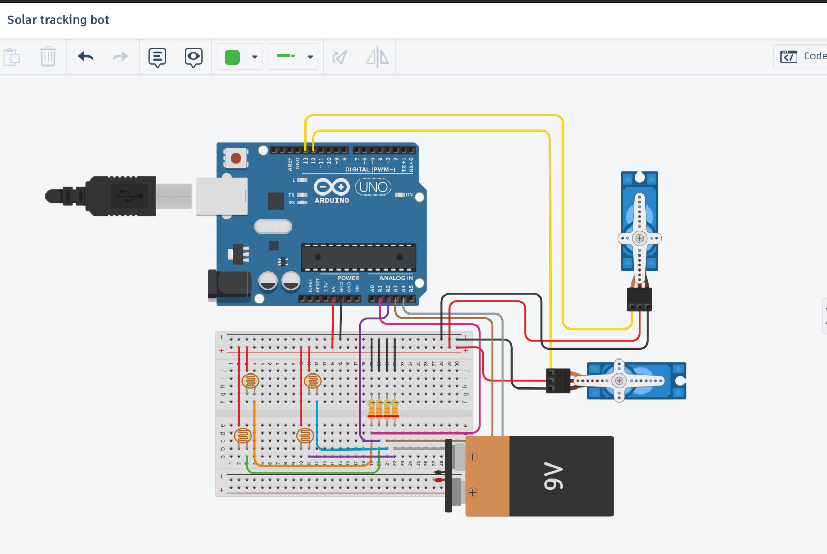Viewport: 827px width, 554px height.
Task: Click the paste clipboard icon
Action: tap(11, 56)
